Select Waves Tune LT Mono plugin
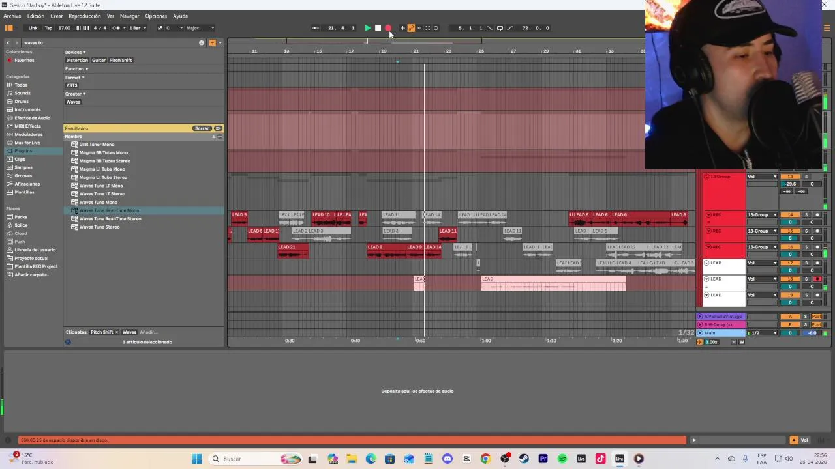This screenshot has width=835, height=469. (101, 186)
